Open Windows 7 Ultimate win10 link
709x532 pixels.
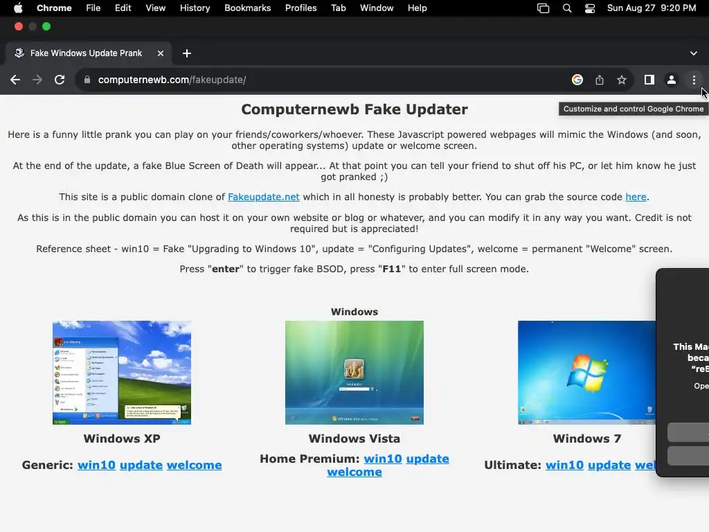tap(564, 465)
